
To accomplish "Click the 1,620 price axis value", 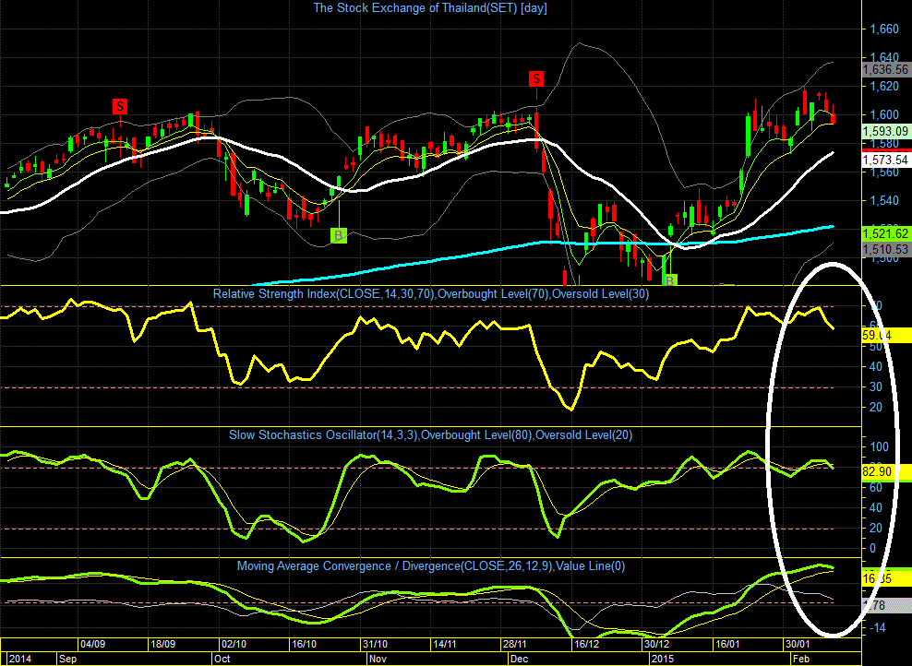I will pyautogui.click(x=884, y=86).
